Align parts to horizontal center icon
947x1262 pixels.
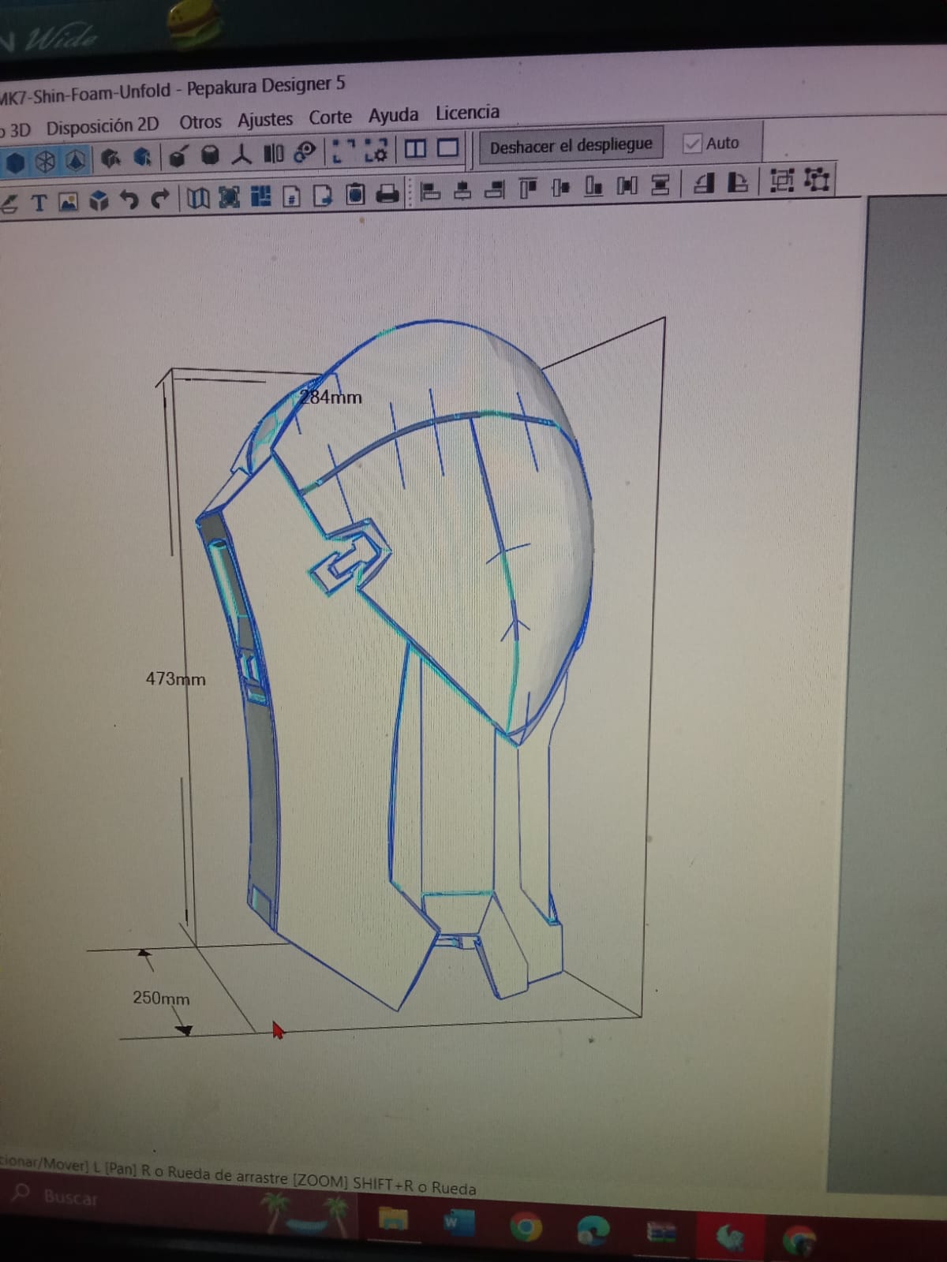[463, 190]
